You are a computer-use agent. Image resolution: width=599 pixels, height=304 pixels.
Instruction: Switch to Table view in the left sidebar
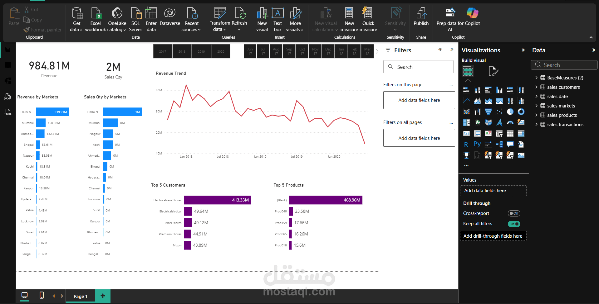click(8, 65)
